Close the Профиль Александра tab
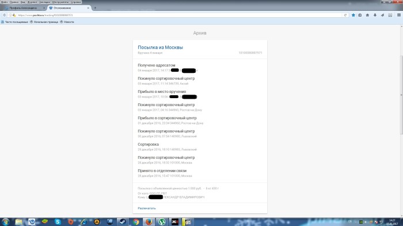Image resolution: width=403 pixels, height=226 pixels. (x=44, y=8)
